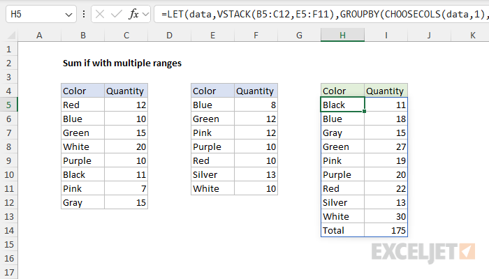Click cell E8 containing 'Purple'
Image resolution: width=489 pixels, height=279 pixels.
click(212, 146)
